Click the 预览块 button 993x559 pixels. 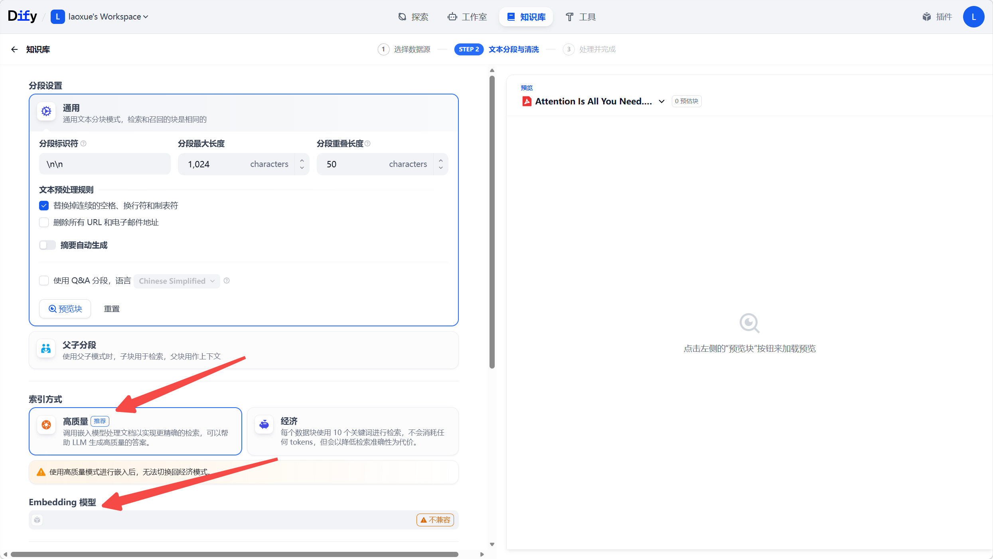point(65,309)
